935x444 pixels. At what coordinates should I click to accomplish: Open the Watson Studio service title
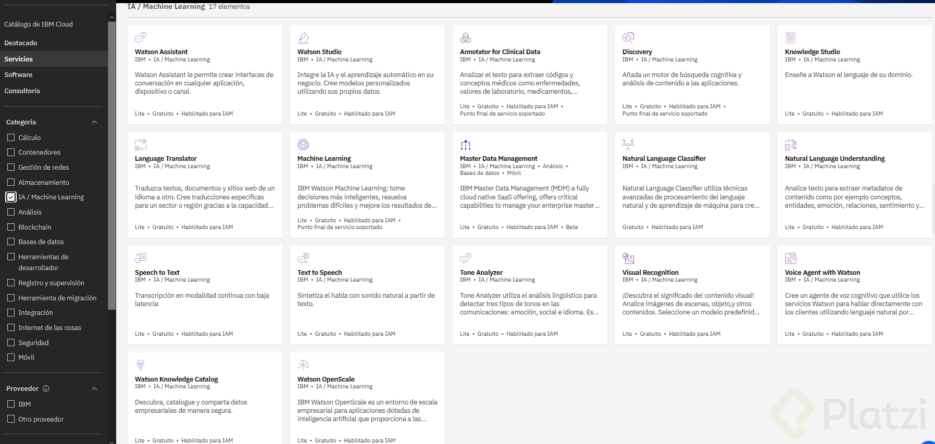(x=319, y=52)
